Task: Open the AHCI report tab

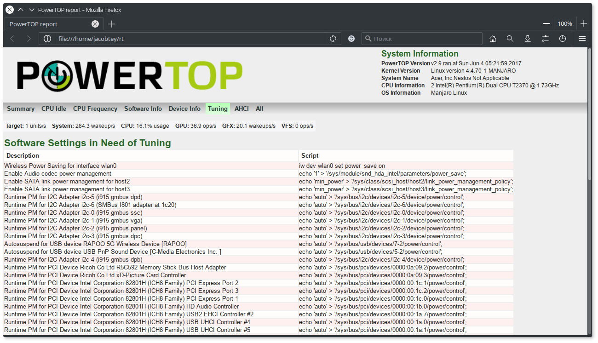Action: tap(241, 109)
